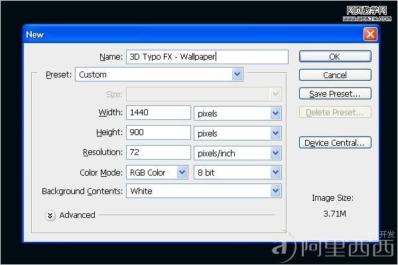The image size is (398, 265).
Task: Click the Width value field
Action: pyautogui.click(x=159, y=113)
